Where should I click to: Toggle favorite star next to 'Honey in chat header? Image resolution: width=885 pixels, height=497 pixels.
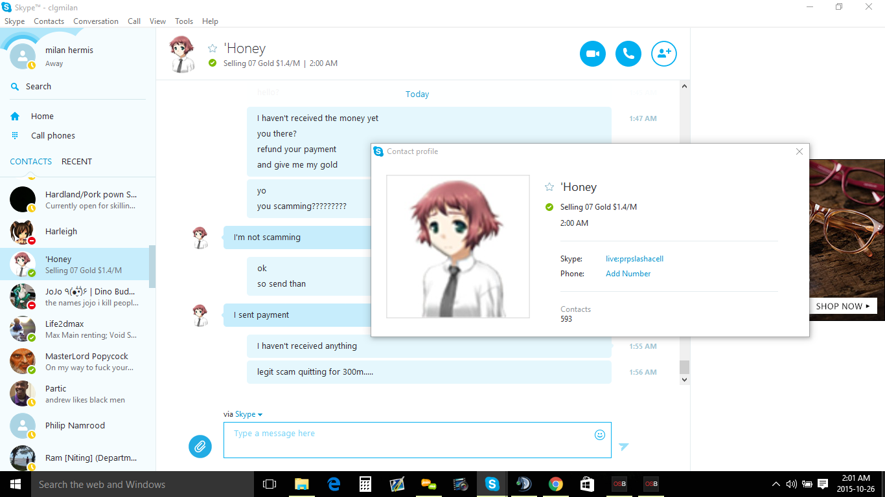pos(213,49)
